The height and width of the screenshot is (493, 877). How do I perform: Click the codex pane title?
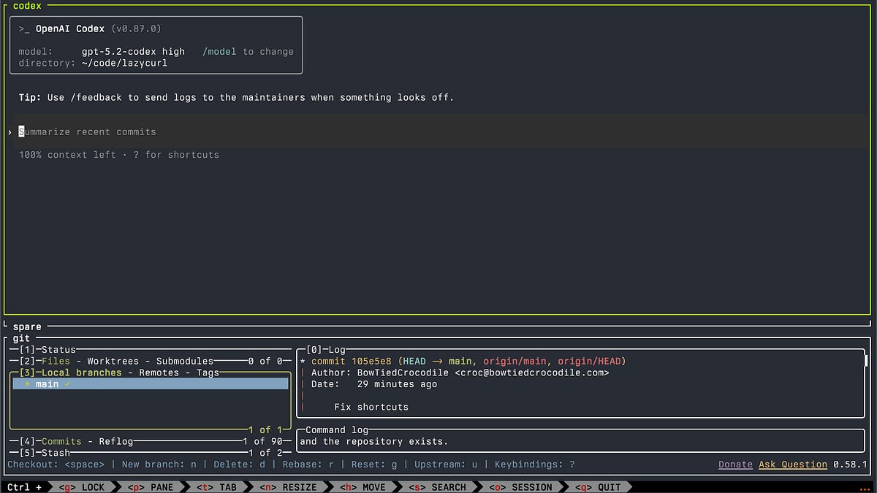pyautogui.click(x=27, y=6)
